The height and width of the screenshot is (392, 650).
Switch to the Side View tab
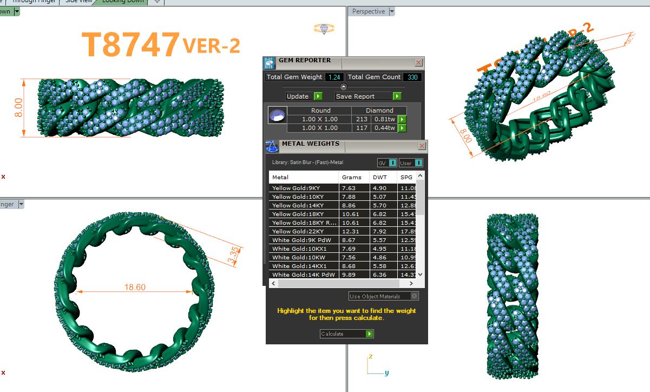(x=78, y=2)
